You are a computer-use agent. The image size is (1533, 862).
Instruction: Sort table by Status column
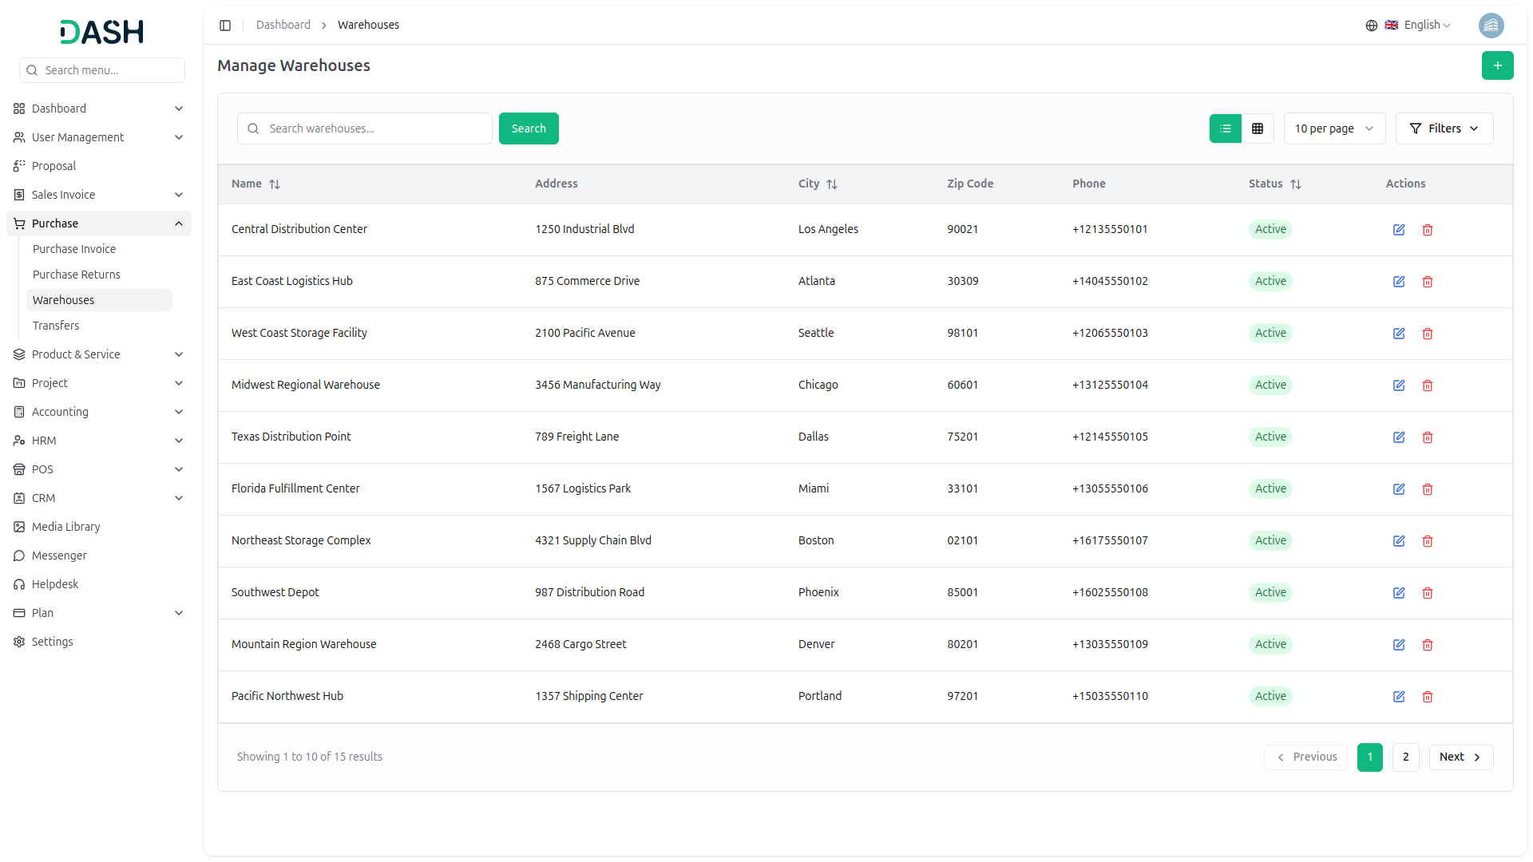(x=1275, y=184)
